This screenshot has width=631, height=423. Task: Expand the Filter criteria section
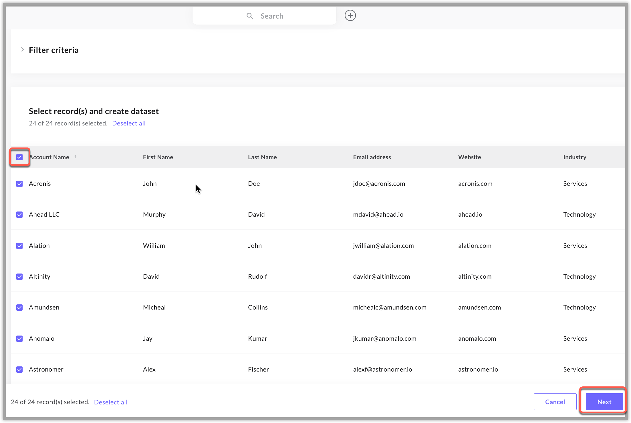click(x=23, y=49)
